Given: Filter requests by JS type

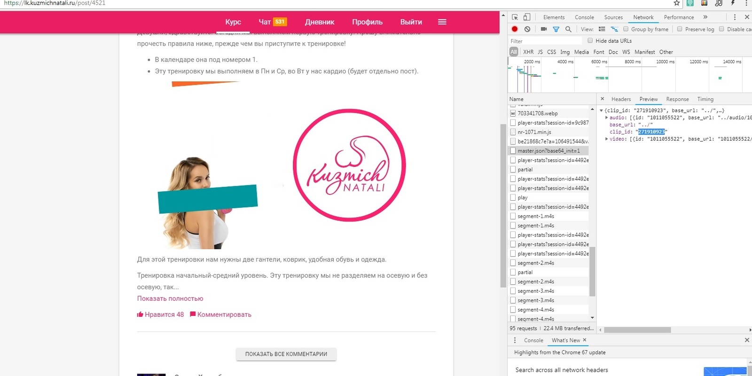Looking at the screenshot, I should tap(540, 52).
